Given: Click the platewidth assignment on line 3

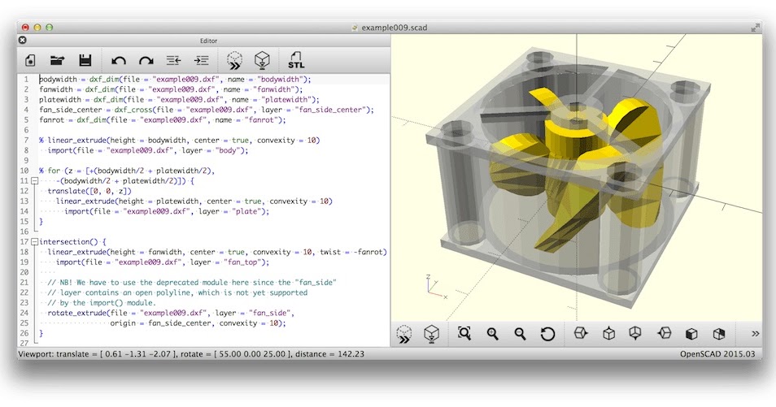Looking at the screenshot, I should 179,99.
